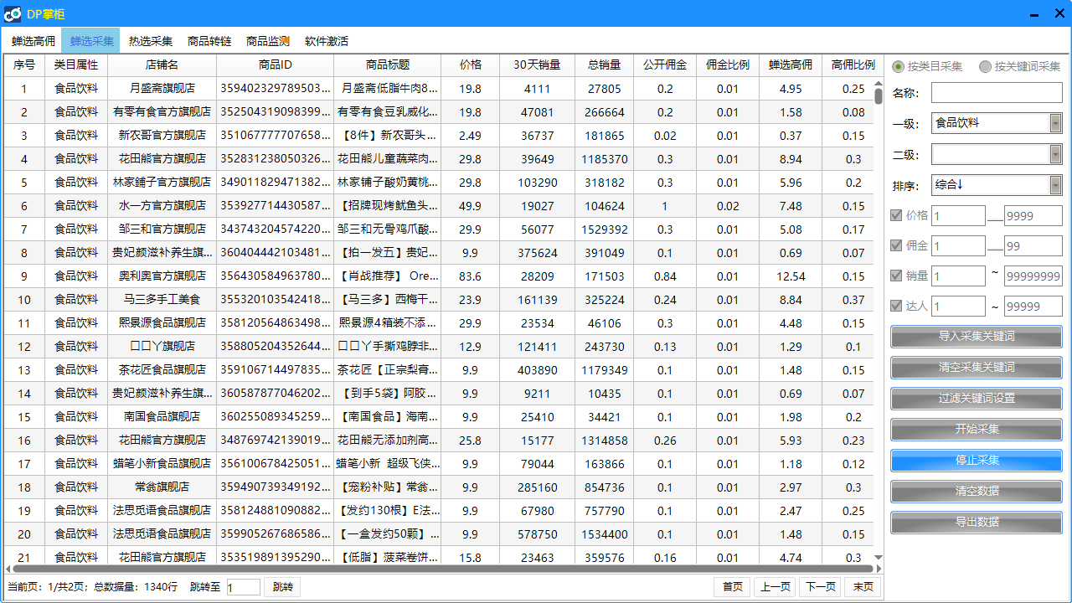1072x603 pixels.
Task: Expand the 二级 subcategory dropdown
Action: coord(1055,154)
